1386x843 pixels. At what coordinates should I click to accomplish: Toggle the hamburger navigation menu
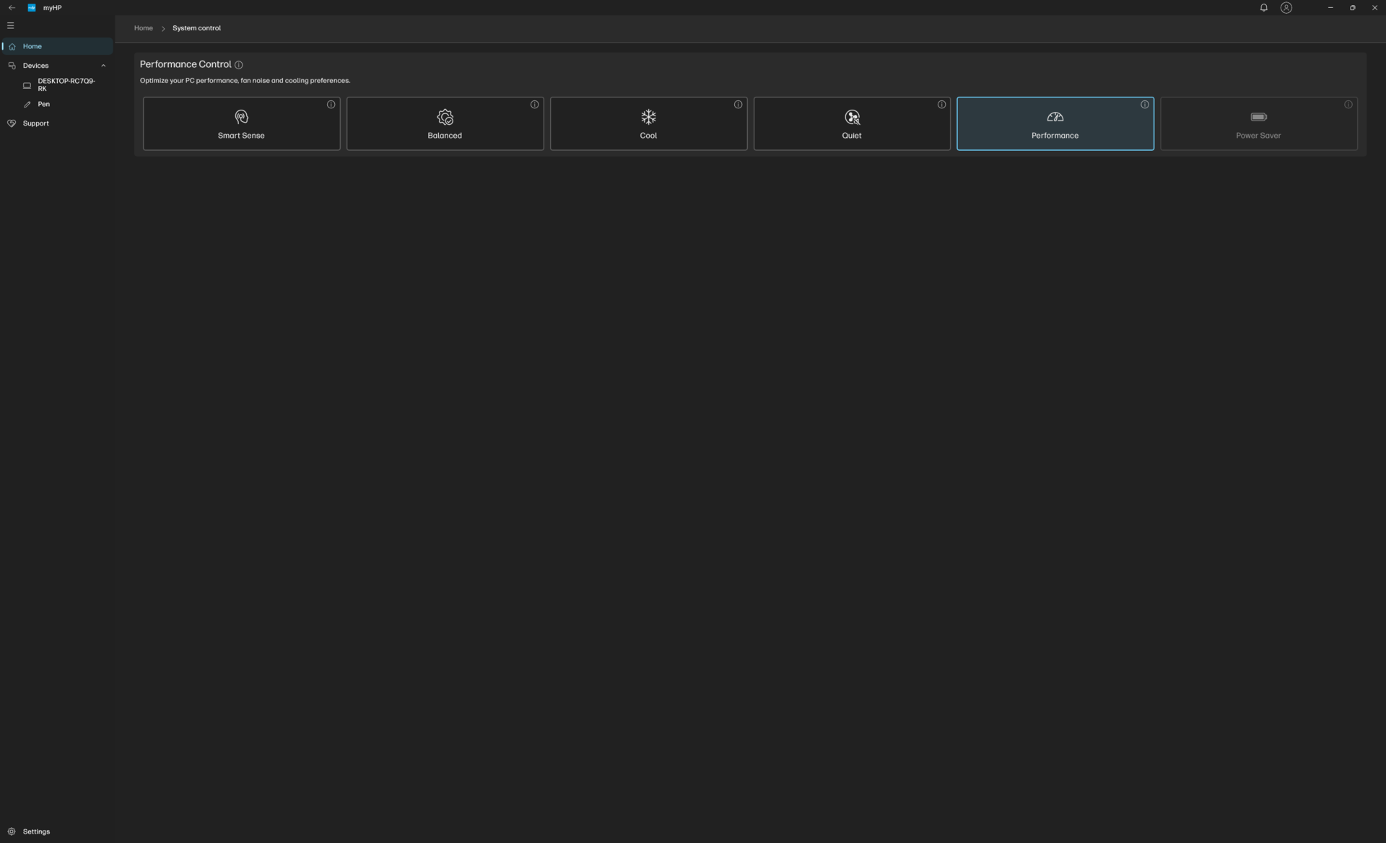click(11, 26)
